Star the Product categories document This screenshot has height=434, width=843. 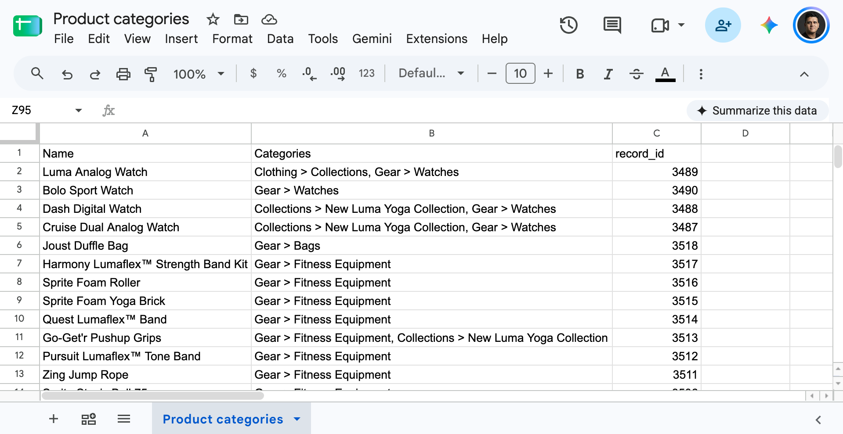coord(213,19)
